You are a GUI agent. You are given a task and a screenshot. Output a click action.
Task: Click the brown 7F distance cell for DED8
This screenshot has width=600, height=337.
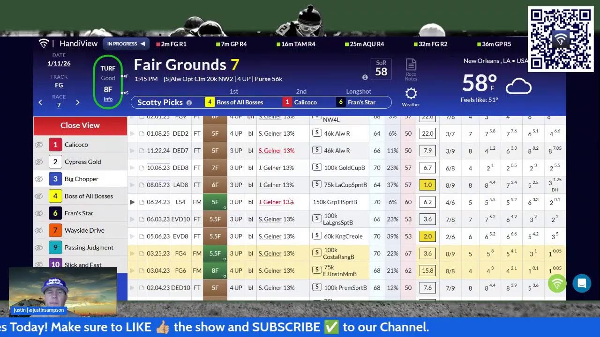tap(215, 168)
